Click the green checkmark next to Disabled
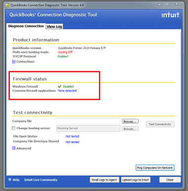Image resolution: width=188 pixels, height=191 pixels. coord(60,86)
